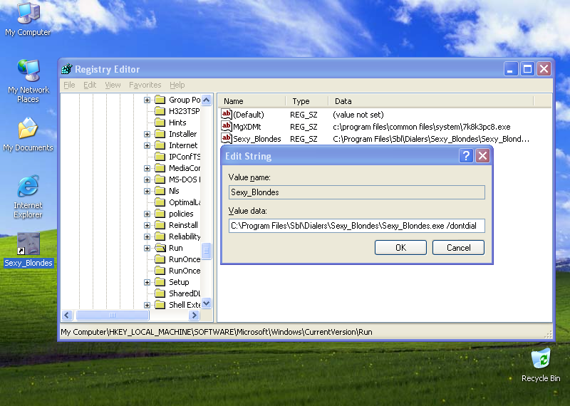
Task: Click the registry path in status bar
Action: (x=217, y=332)
